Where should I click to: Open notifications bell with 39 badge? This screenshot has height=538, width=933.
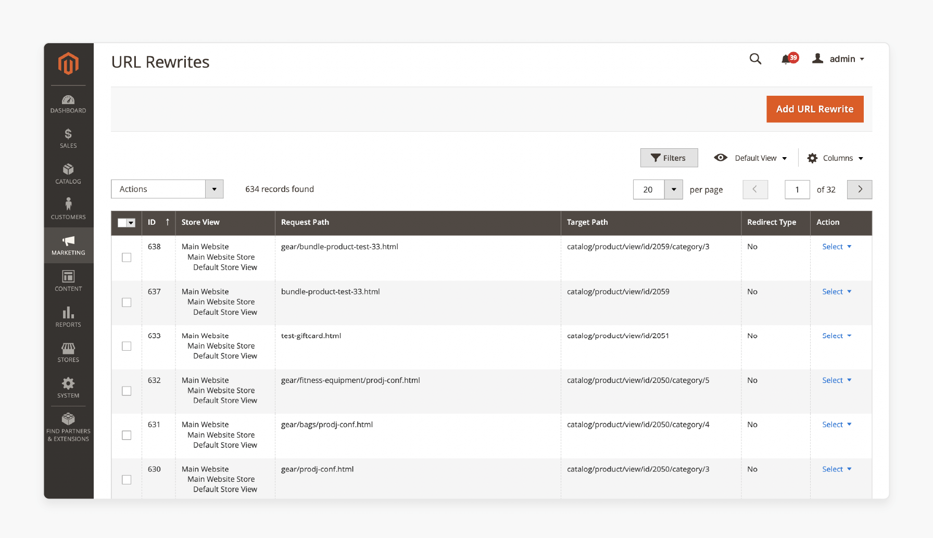click(789, 59)
